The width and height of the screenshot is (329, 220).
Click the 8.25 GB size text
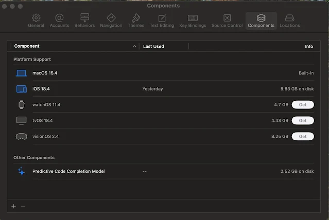[280, 137]
